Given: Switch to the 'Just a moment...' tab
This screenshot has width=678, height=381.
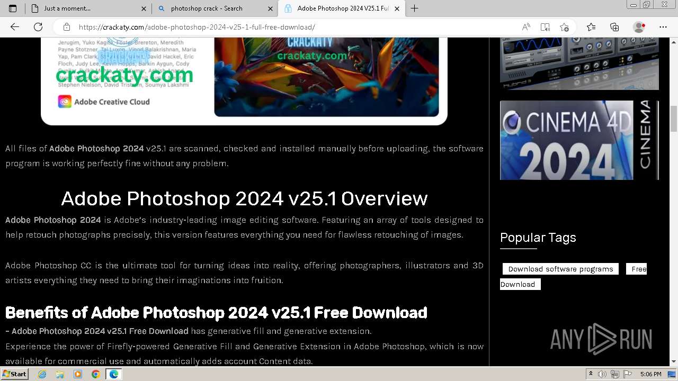Looking at the screenshot, I should (x=88, y=8).
